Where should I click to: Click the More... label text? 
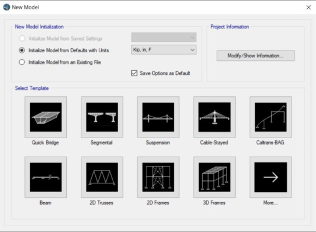pyautogui.click(x=271, y=202)
